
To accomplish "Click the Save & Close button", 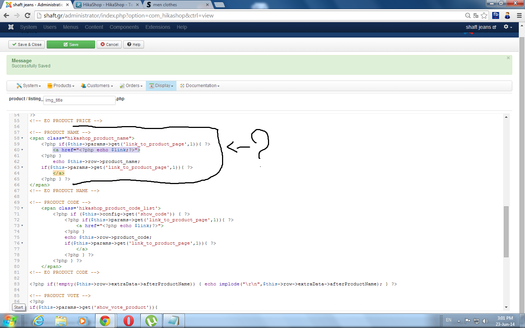I will tap(27, 44).
